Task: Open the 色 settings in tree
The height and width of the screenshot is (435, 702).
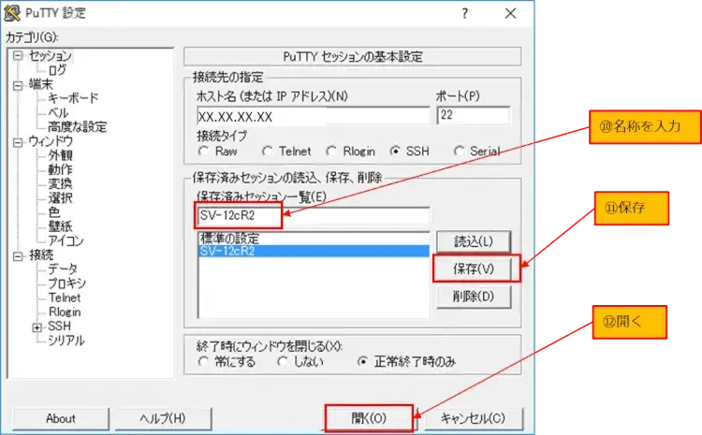Action: (54, 212)
